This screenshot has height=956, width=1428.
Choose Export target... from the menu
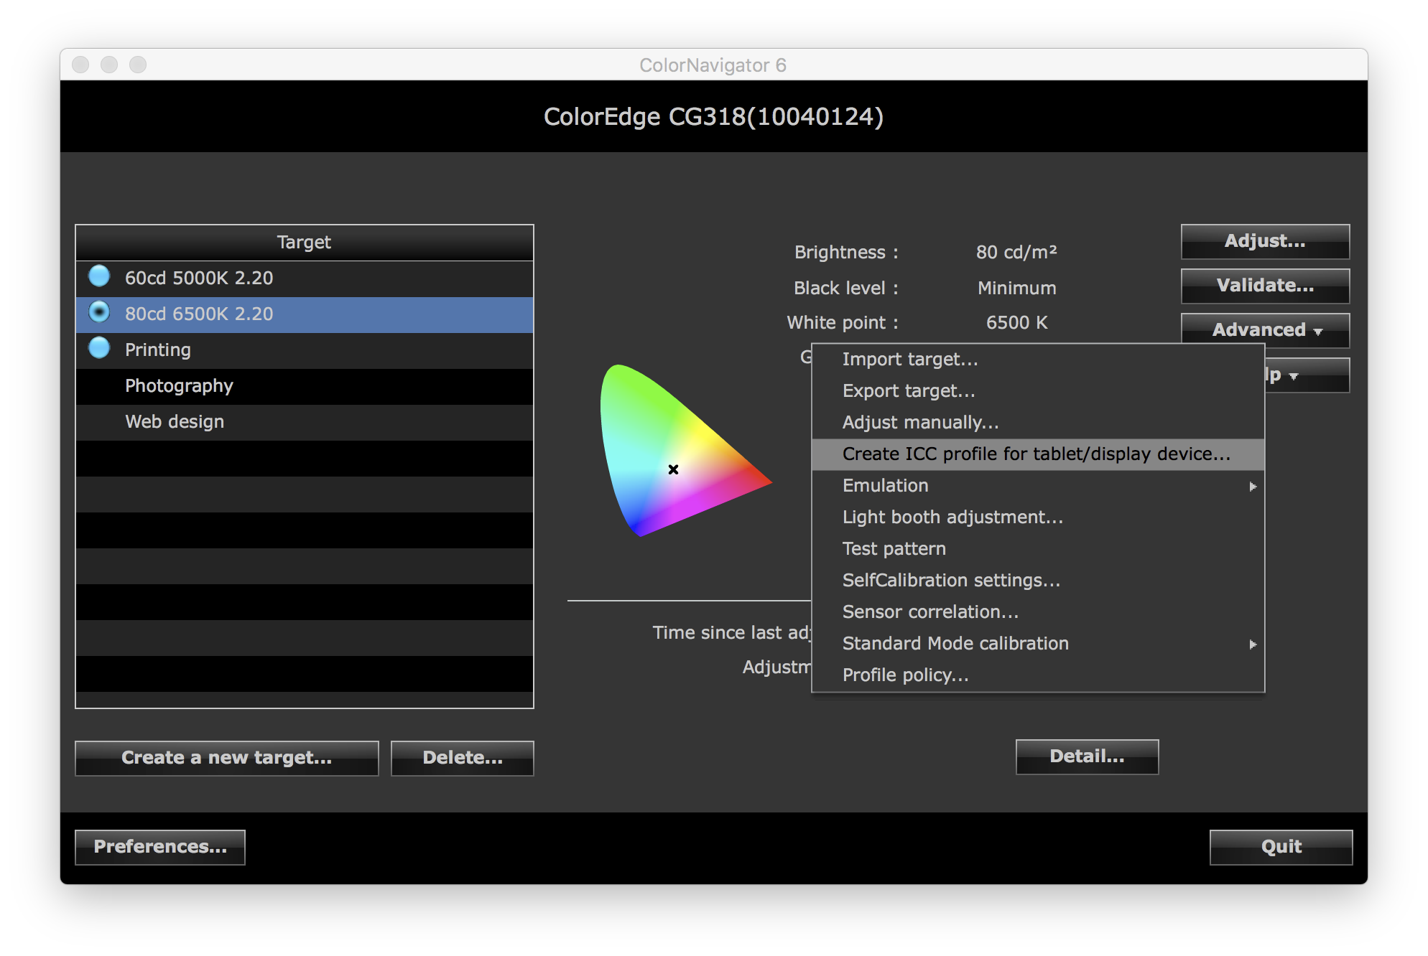1038,391
